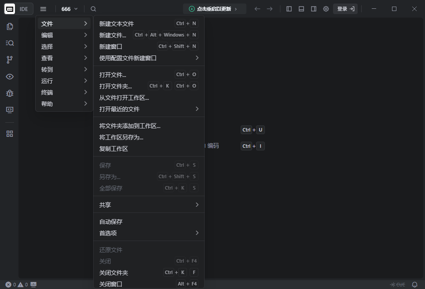Select 关闭文件夹 menu entry
Image resolution: width=425 pixels, height=289 pixels.
click(x=149, y=272)
